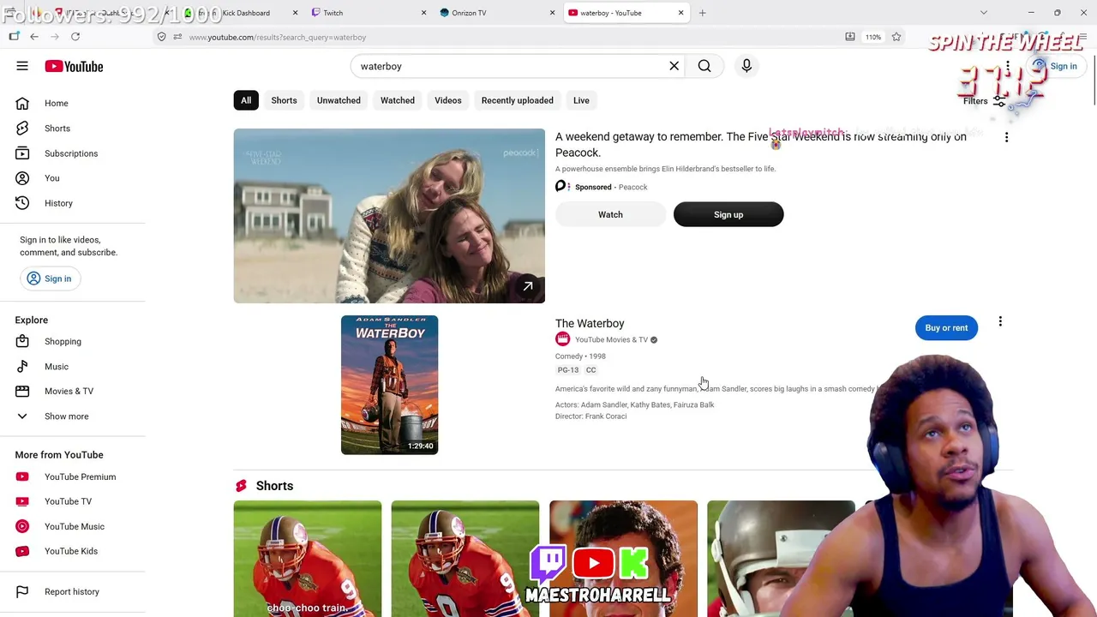Screen dimensions: 1097x617
Task: Open Subscriptions in the sidebar
Action: (x=73, y=153)
